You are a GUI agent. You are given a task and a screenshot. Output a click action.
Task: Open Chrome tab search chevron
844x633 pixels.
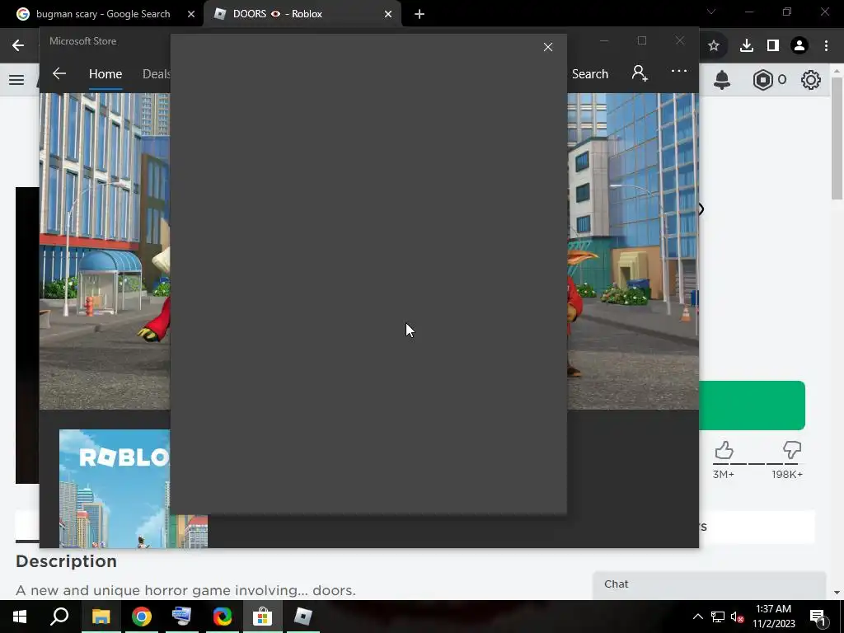[711, 12]
